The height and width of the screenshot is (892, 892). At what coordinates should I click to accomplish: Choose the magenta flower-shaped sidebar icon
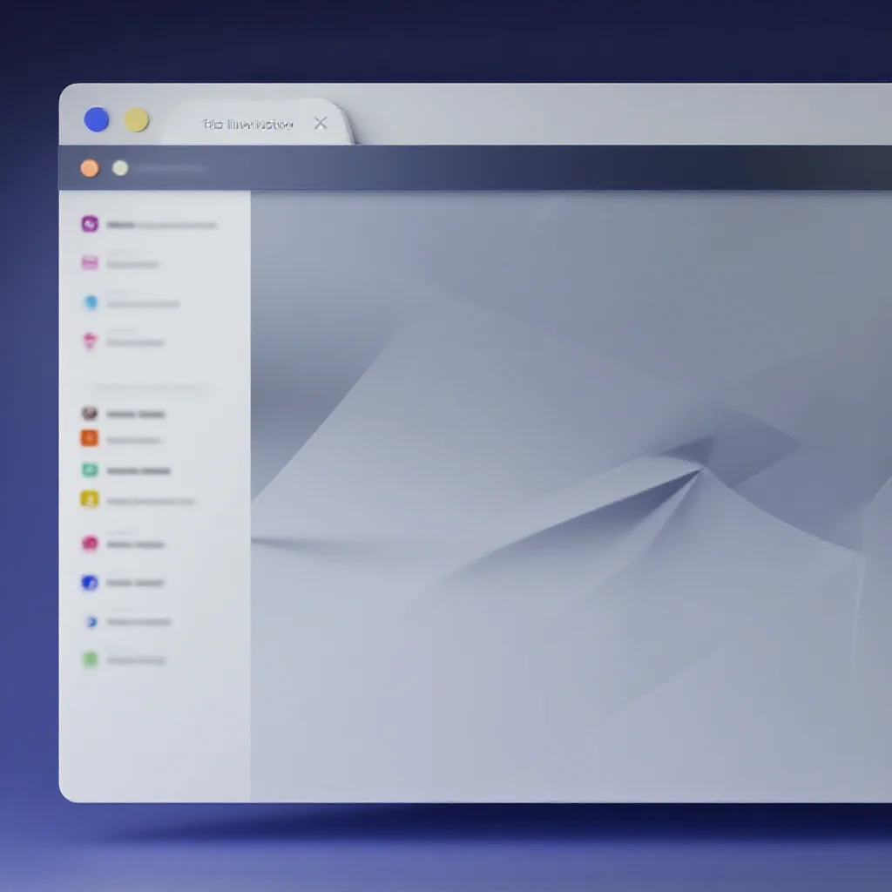pyautogui.click(x=90, y=341)
